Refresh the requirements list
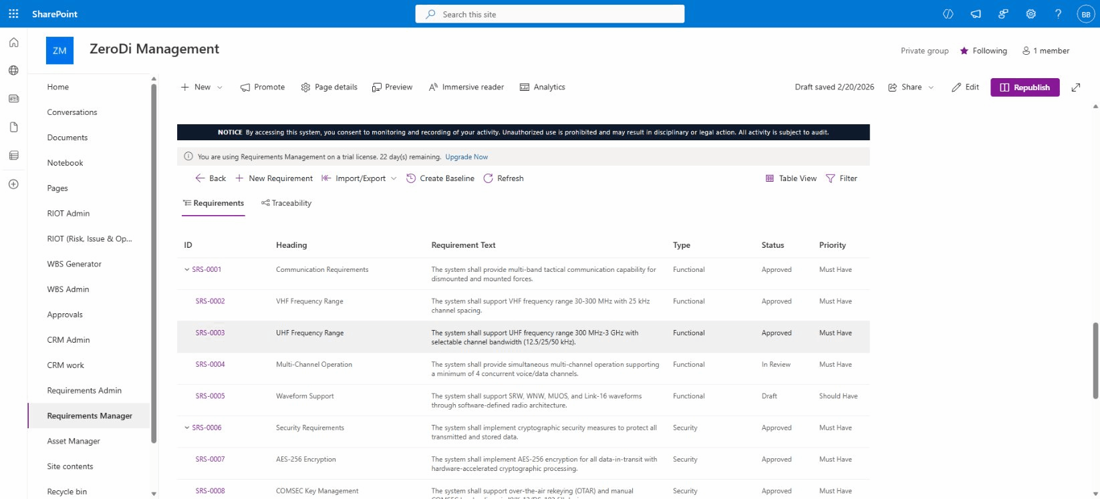This screenshot has width=1100, height=499. tap(503, 178)
